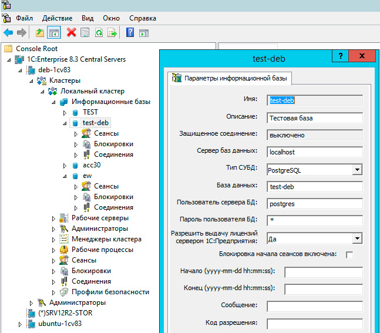The image size is (380, 333).
Task: Click the blue Back arrow in toolbar
Action: pos(8,32)
